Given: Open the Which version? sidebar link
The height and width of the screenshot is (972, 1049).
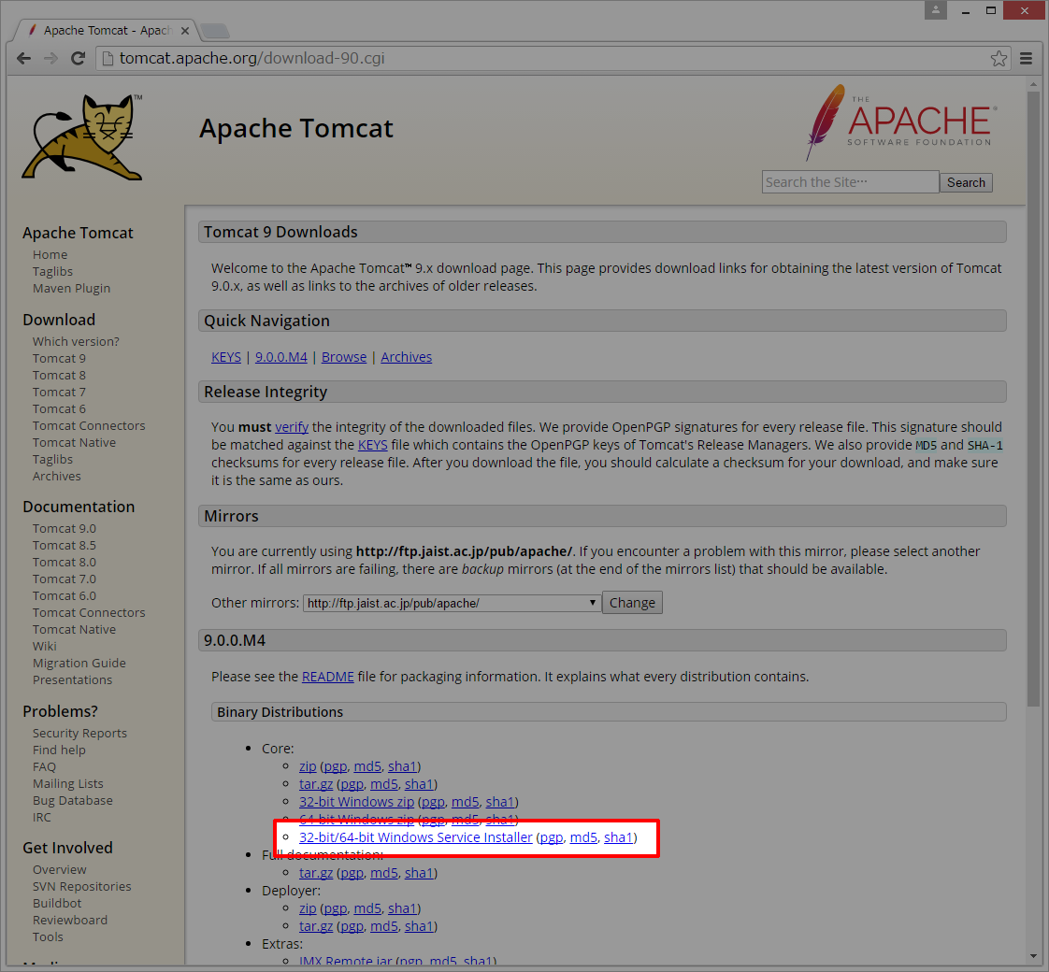Looking at the screenshot, I should tap(75, 341).
